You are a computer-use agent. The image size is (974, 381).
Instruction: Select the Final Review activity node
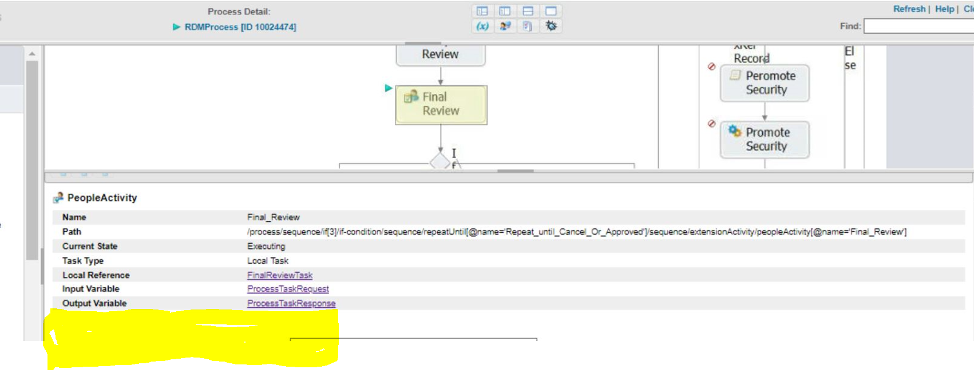441,105
